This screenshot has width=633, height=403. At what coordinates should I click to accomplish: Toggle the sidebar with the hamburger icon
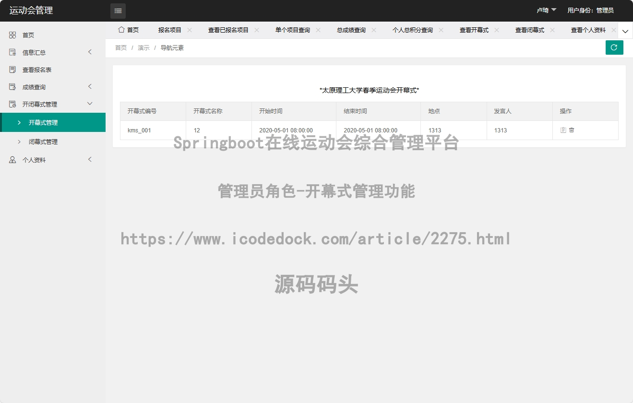coord(118,11)
